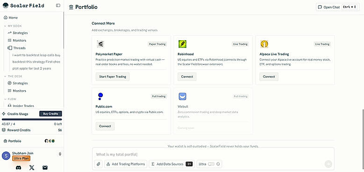Click the paperclip attachment icon

99,164
